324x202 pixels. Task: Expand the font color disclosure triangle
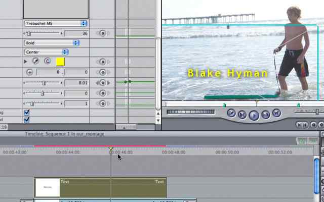(x=26, y=62)
